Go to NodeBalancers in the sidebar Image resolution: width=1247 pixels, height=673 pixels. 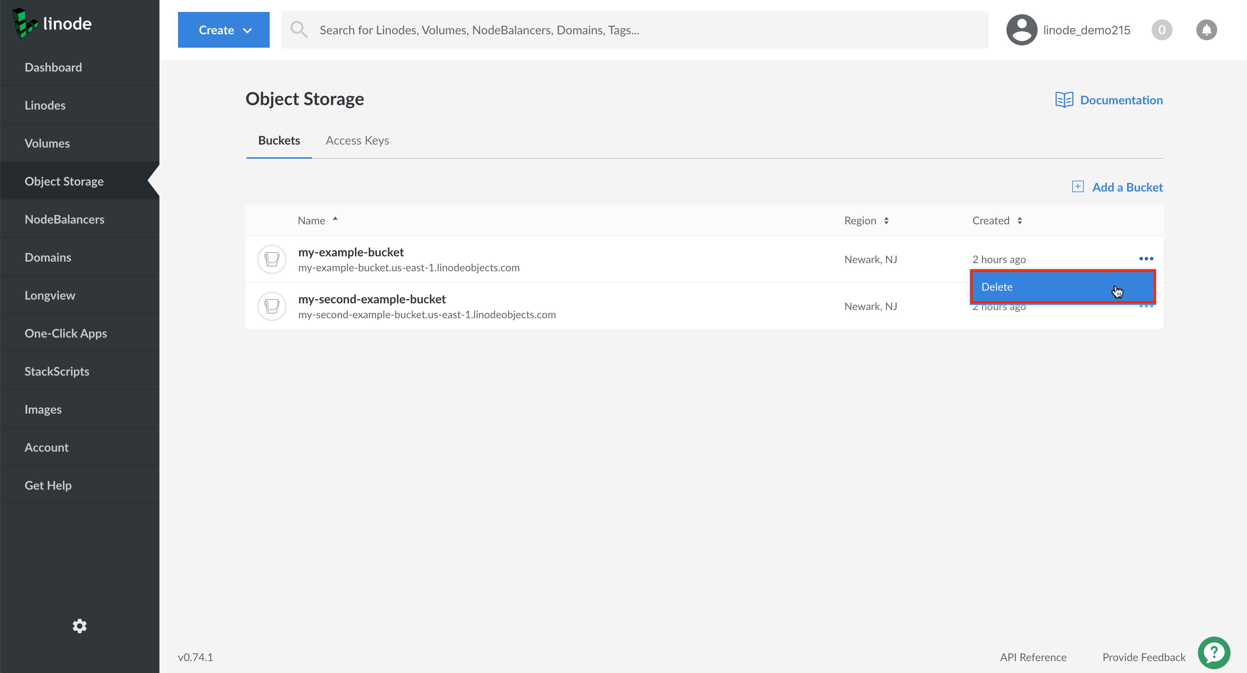64,219
